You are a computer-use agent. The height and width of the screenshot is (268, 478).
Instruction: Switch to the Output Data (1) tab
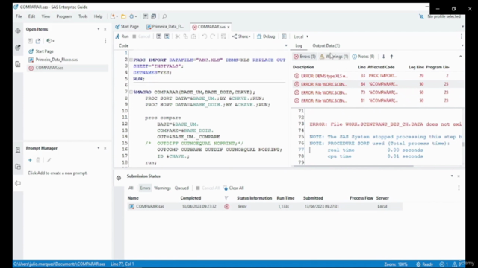326,45
